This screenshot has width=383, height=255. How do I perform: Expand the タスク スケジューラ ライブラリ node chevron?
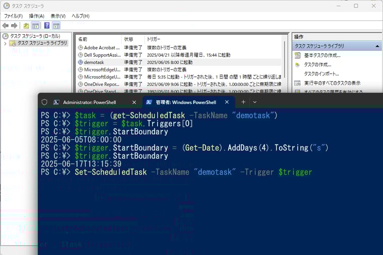[5, 44]
